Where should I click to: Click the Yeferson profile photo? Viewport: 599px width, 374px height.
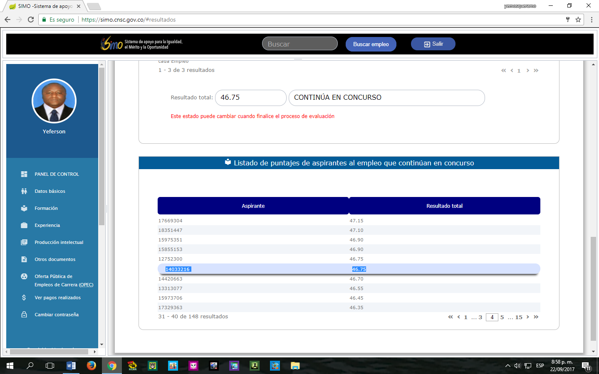click(x=54, y=101)
